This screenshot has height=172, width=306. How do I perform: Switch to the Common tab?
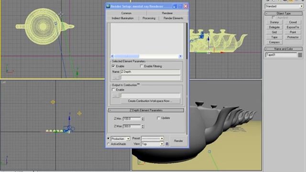click(x=126, y=13)
